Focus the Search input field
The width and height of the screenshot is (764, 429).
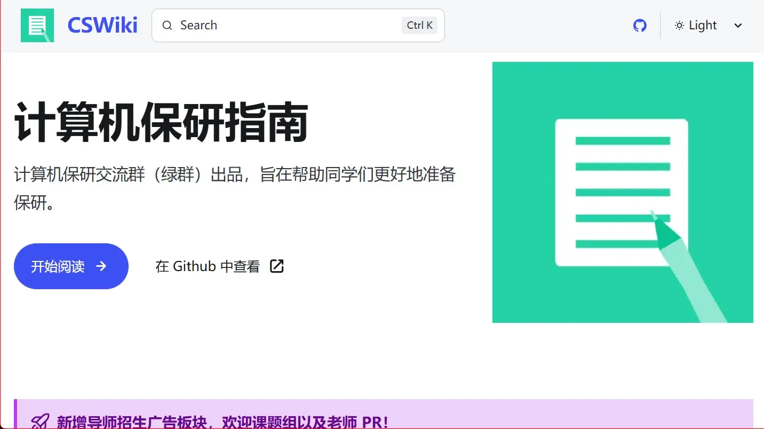coord(288,25)
